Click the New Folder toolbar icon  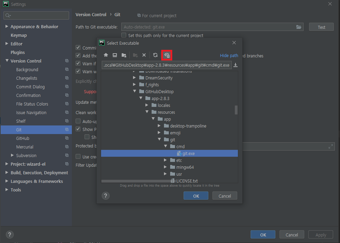click(135, 55)
